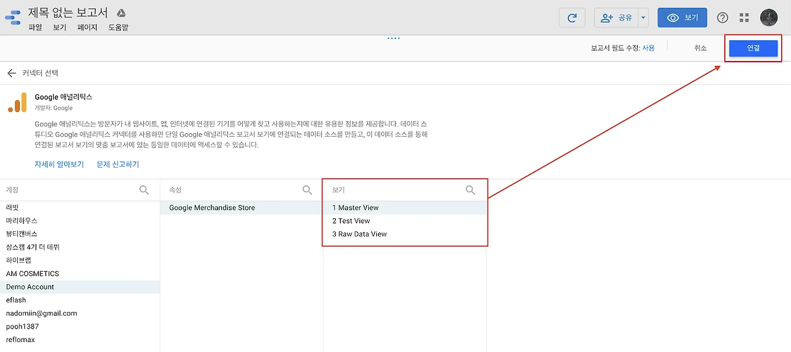Select the 하이브랩 account
This screenshot has width=791, height=352.
coord(80,260)
